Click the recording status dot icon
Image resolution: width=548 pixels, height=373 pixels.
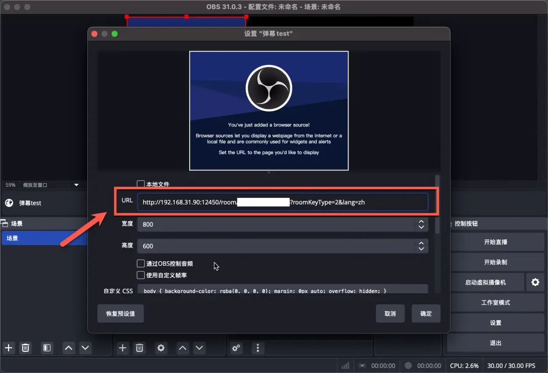(408, 365)
